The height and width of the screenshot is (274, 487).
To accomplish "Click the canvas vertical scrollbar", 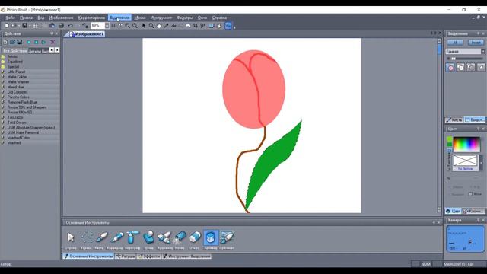I will (x=439, y=125).
